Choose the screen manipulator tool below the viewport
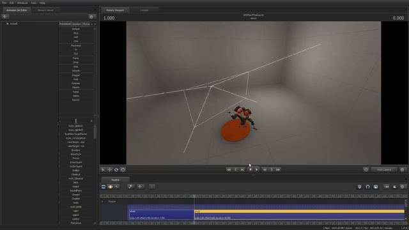Screen dimensions: 409x230 coord(123,170)
